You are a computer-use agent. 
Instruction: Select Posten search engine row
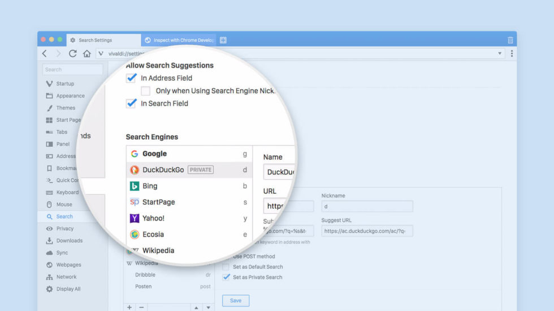(x=169, y=287)
